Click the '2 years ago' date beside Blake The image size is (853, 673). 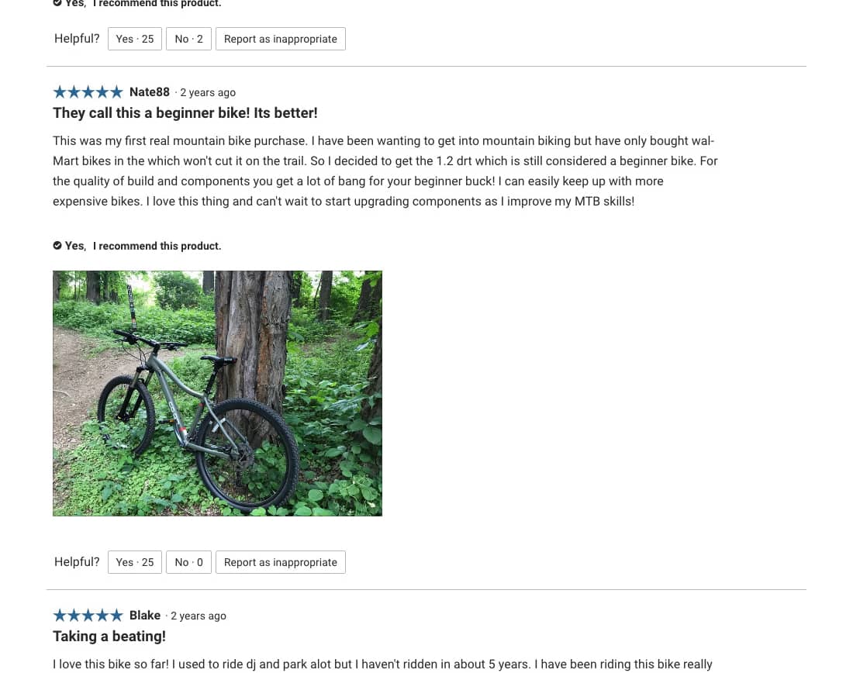pyautogui.click(x=199, y=616)
